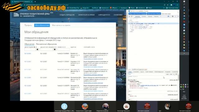The height and width of the screenshot is (112, 199).
Task: Switch to Письменные обращения sub-tab
Action: [x=46, y=44]
